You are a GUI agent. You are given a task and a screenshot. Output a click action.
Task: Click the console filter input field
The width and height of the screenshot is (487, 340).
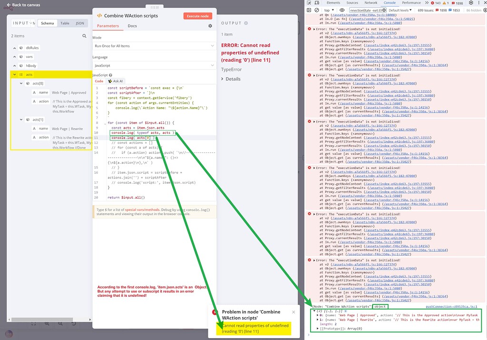point(367,10)
